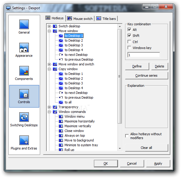Click the Continue series button
Image resolution: width=181 pixels, height=178 pixels.
tap(147, 75)
